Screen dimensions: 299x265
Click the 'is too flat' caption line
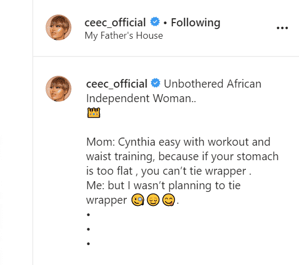pos(169,171)
